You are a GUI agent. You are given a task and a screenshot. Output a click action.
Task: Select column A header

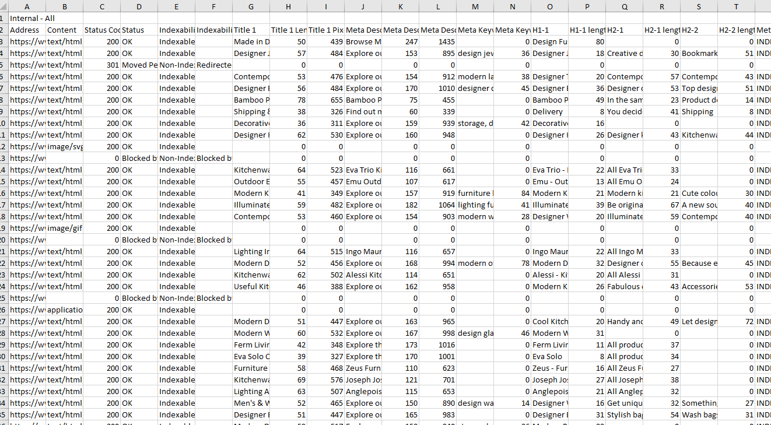coord(27,6)
